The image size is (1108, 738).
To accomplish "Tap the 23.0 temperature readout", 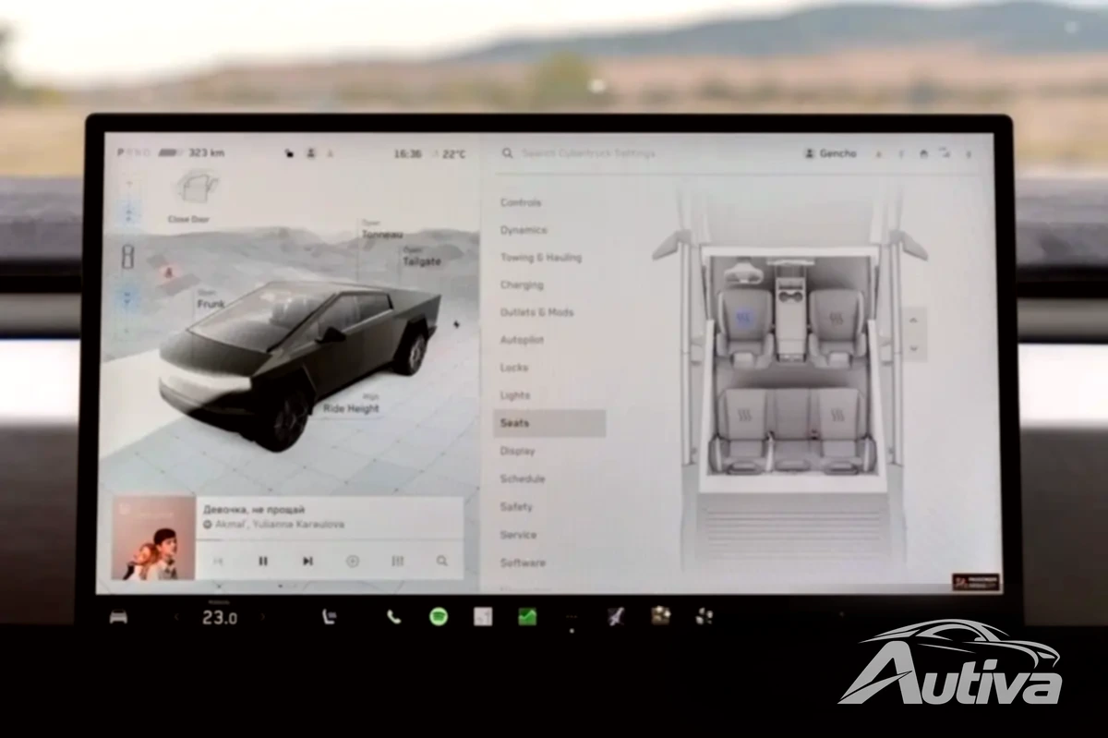I will point(219,618).
